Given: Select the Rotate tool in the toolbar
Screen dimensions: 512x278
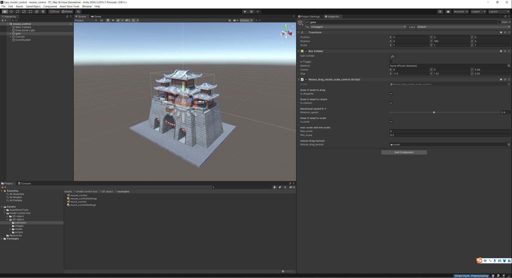Looking at the screenshot, I should [18, 11].
